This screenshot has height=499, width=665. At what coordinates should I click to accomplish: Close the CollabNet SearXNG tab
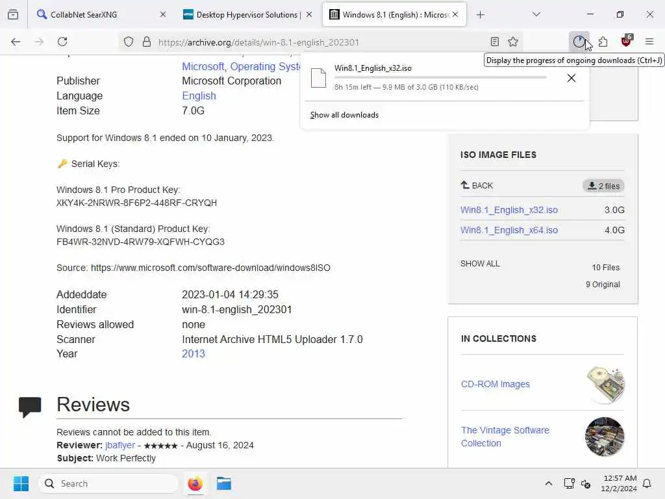tap(163, 14)
